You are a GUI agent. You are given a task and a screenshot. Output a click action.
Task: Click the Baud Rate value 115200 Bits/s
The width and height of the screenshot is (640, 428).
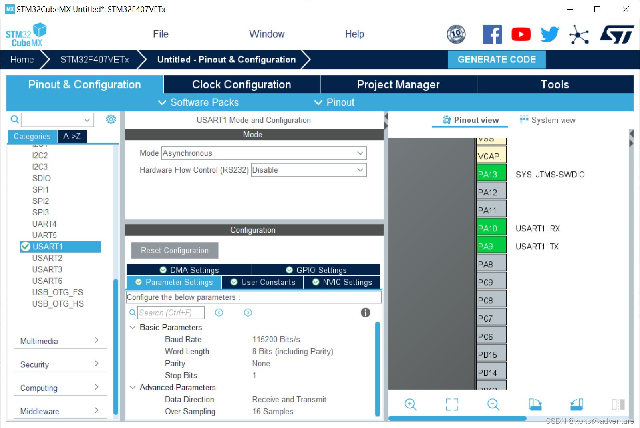(276, 339)
